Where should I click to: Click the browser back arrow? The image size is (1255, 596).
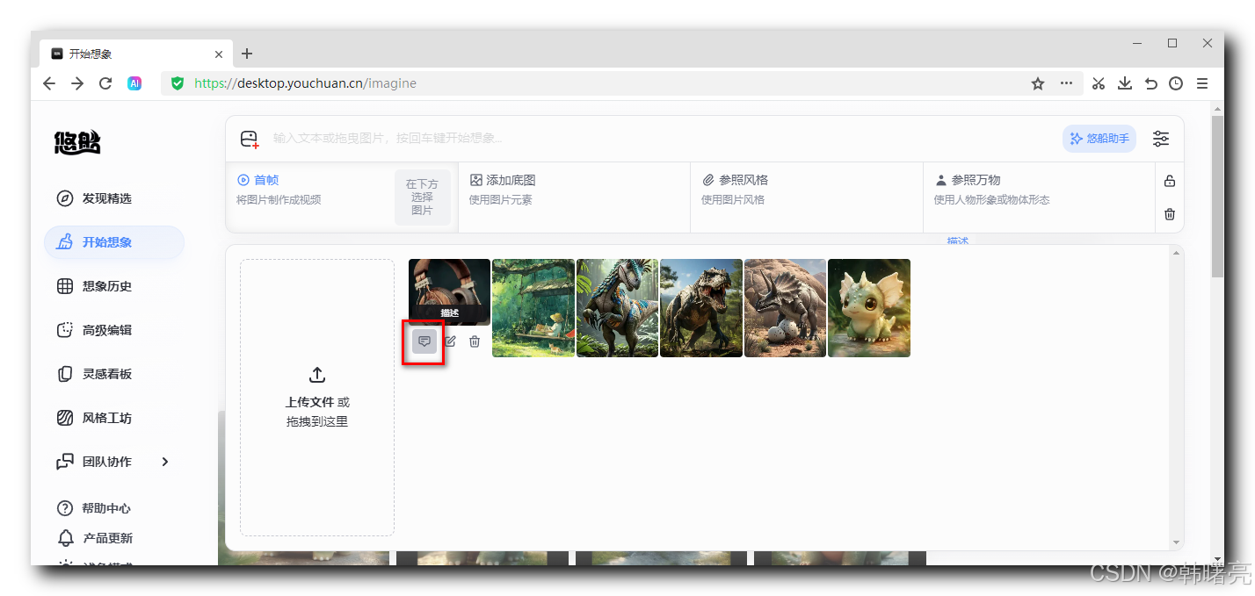point(49,83)
